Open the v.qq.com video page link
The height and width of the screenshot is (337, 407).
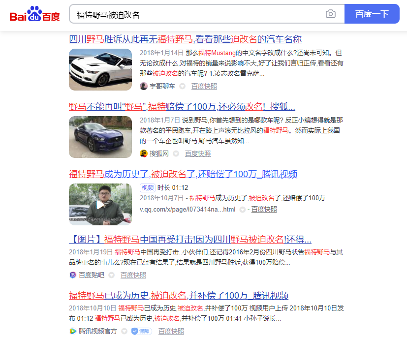pos(186,209)
